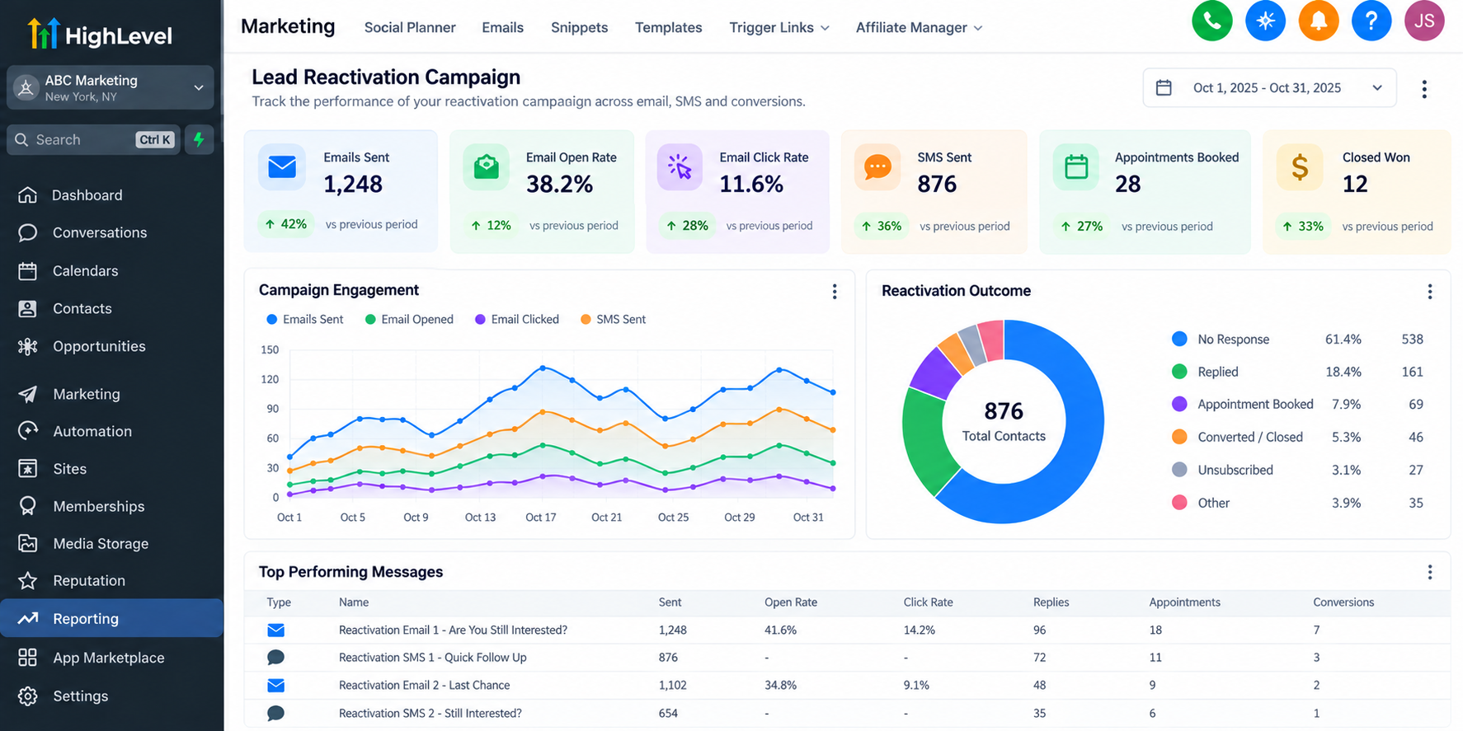Open Campaign Engagement three-dot menu
The image size is (1463, 731).
(x=835, y=291)
